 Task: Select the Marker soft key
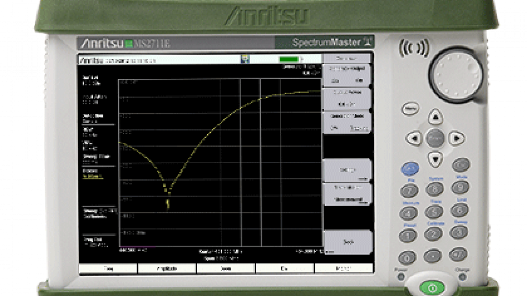[x=344, y=268]
